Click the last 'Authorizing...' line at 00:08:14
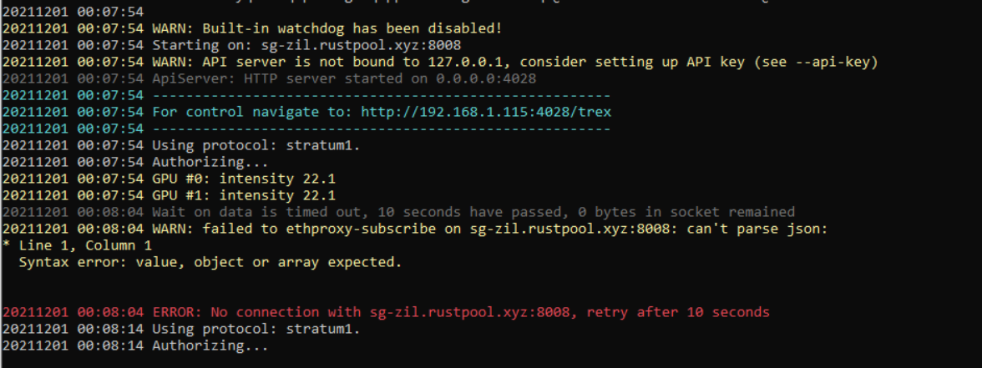This screenshot has width=982, height=368. coord(135,345)
